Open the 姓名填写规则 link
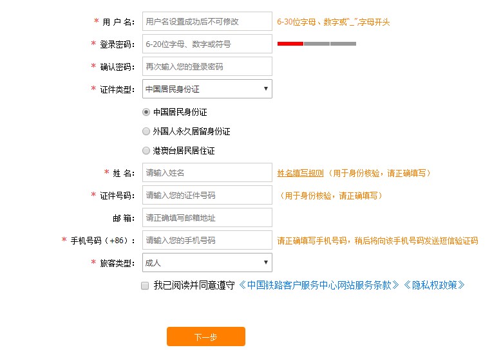Screen dimensions: 492x350 pyautogui.click(x=300, y=173)
